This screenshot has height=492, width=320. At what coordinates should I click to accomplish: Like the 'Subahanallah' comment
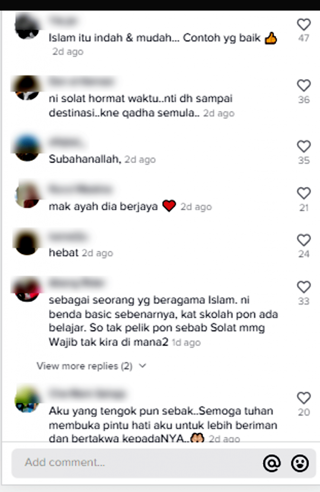pos(304,146)
